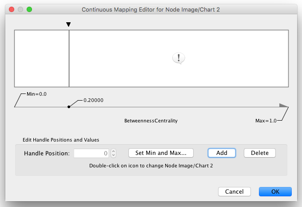This screenshot has height=207, width=302.
Task: Click the Max=1.0 label
Action: 266,121
